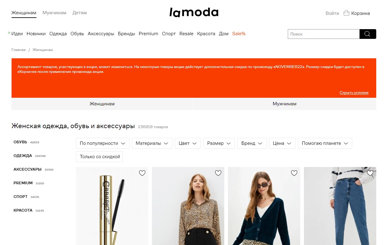Switch to the Мужчинам top tab
389x245 pixels.
click(54, 13)
